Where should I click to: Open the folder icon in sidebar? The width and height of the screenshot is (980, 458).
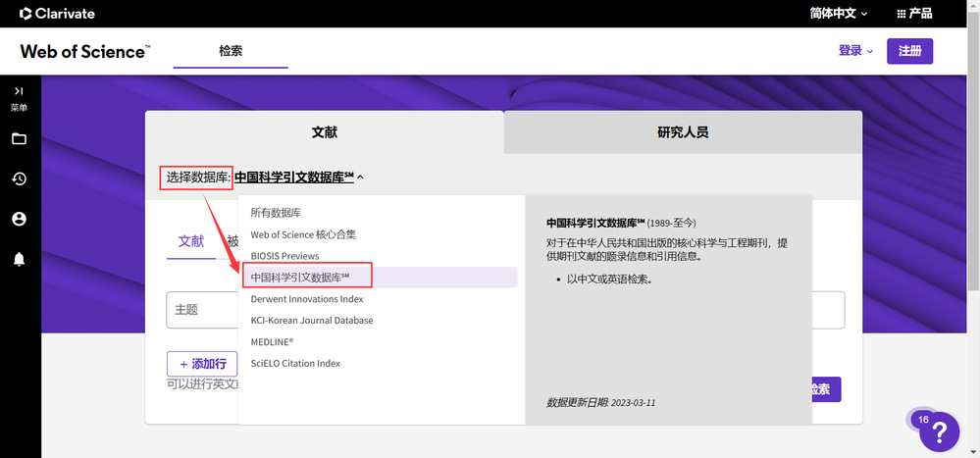pyautogui.click(x=19, y=138)
